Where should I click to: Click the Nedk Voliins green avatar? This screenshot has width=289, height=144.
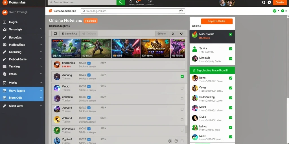pyautogui.click(x=195, y=34)
